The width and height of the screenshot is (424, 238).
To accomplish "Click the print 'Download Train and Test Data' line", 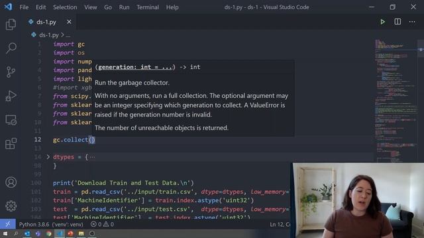I will [123, 183].
